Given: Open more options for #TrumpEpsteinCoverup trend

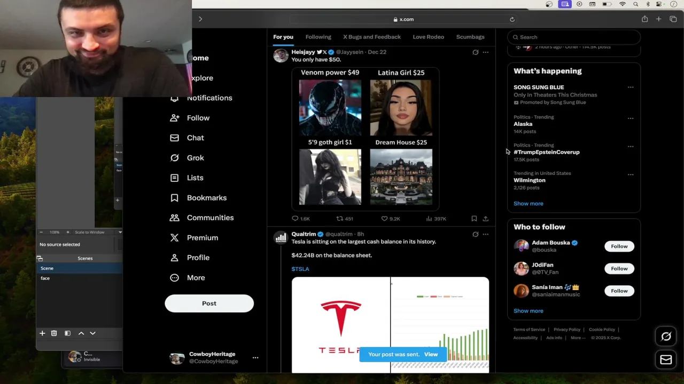Looking at the screenshot, I should [x=631, y=146].
